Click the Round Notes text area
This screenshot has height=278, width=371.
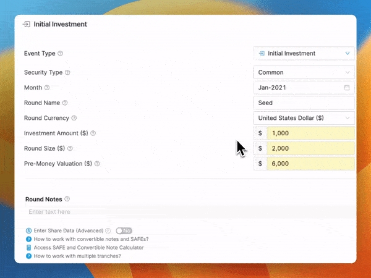[x=185, y=212]
